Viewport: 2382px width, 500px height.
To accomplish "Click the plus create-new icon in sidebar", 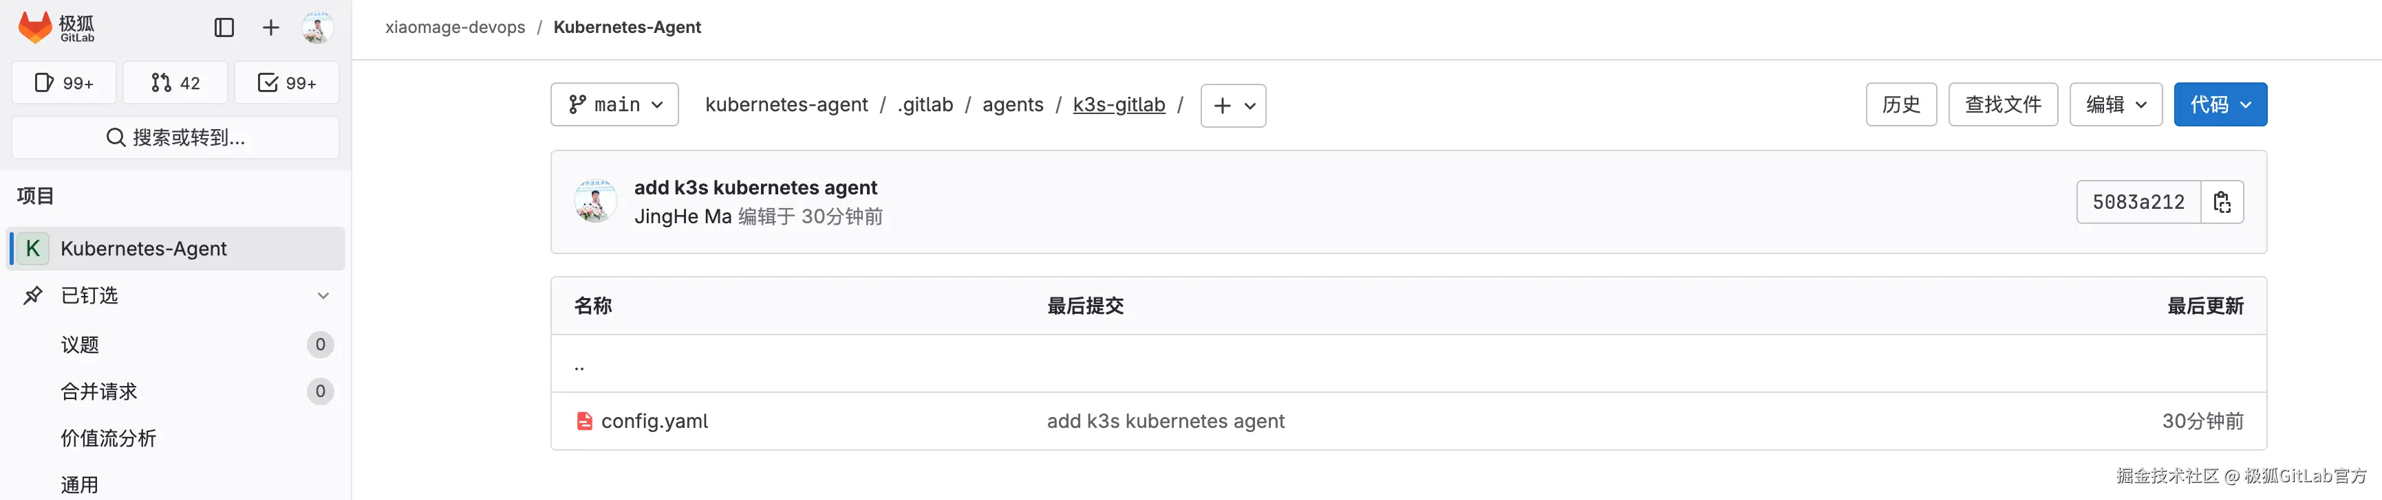I will click(270, 27).
